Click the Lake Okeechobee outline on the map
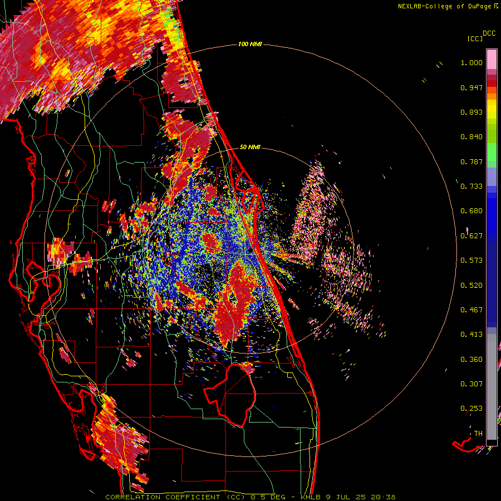501x501 pixels. pyautogui.click(x=230, y=395)
